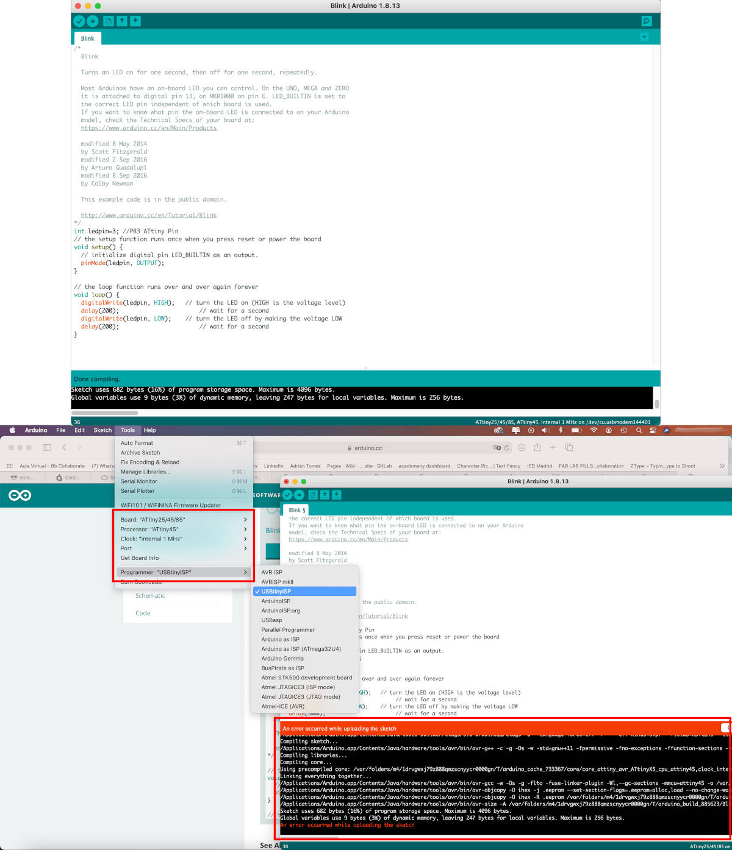Open WiFi101 / WiFiNINA Firmware Updater
732x850 pixels.
tap(184, 505)
